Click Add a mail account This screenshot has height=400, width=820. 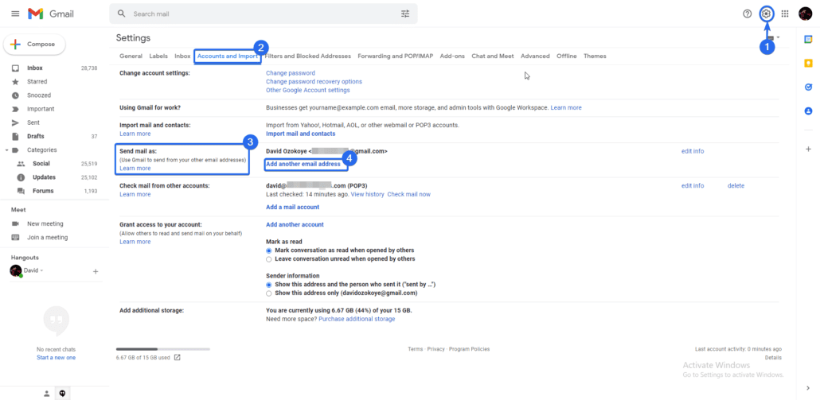point(292,207)
